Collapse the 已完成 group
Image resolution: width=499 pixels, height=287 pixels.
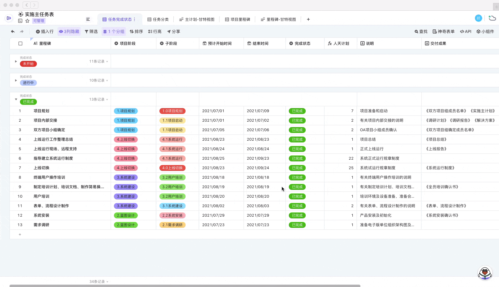[16, 99]
